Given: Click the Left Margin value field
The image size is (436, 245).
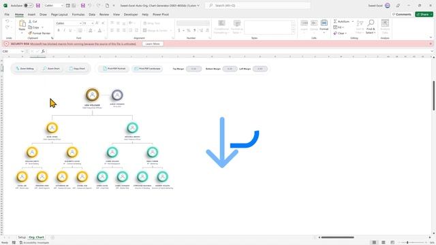Looking at the screenshot, I should pyautogui.click(x=260, y=69).
